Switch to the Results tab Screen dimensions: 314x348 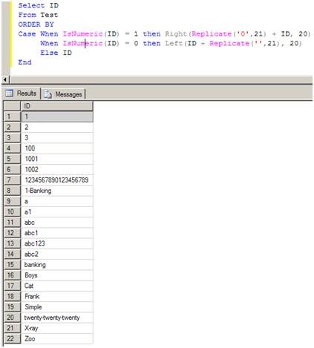pyautogui.click(x=22, y=93)
